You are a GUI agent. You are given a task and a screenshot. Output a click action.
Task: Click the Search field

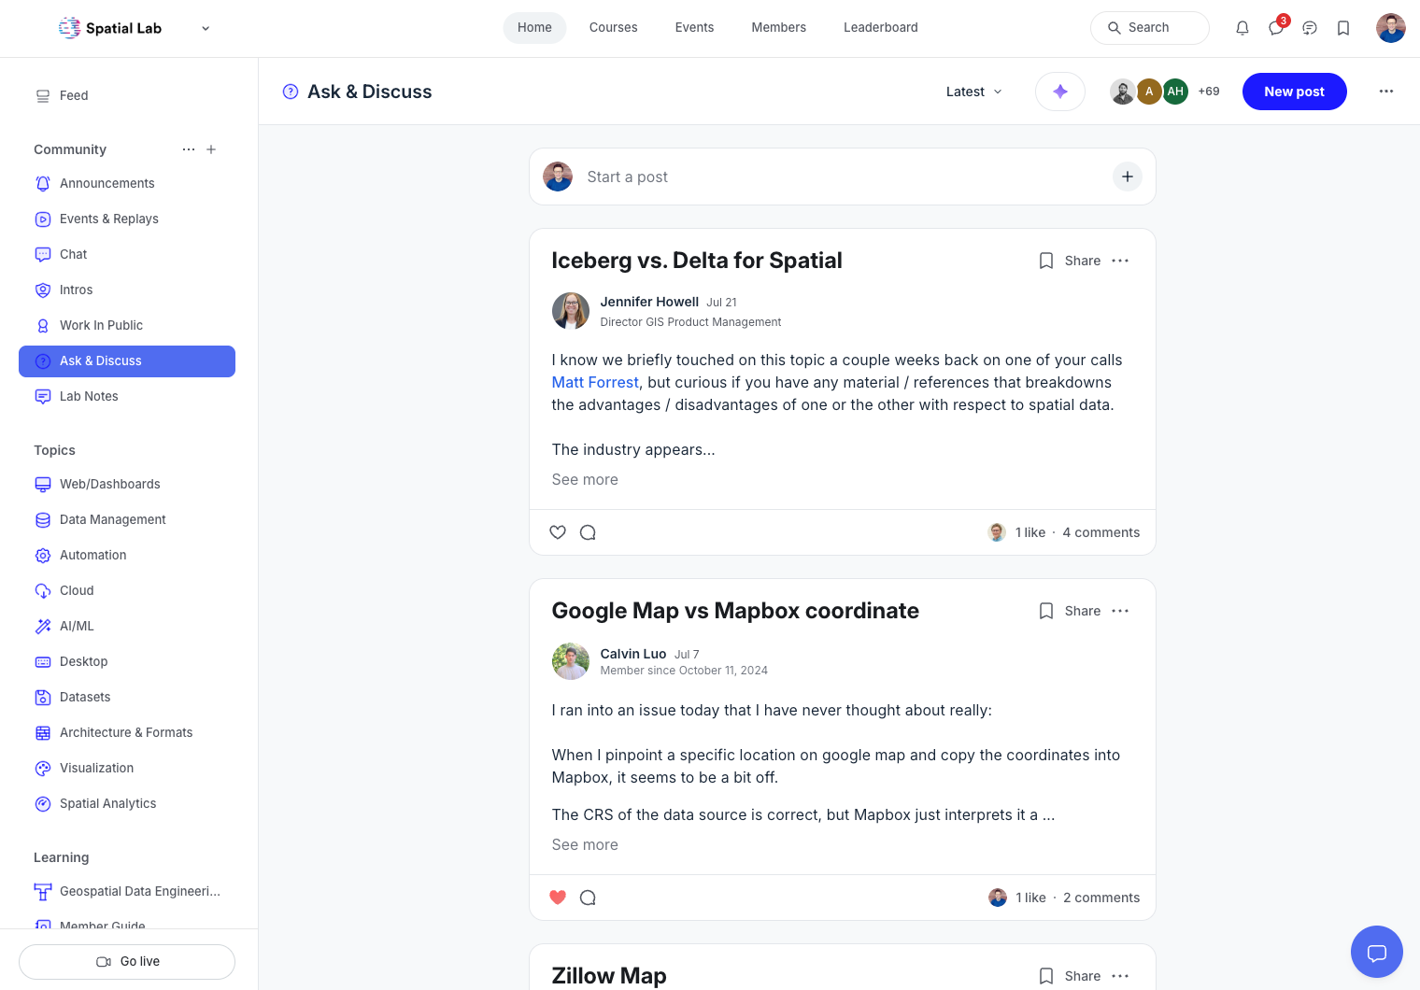tap(1150, 28)
